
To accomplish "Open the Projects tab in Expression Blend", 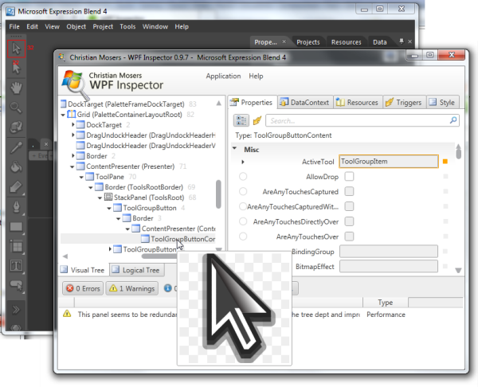I will tap(308, 42).
